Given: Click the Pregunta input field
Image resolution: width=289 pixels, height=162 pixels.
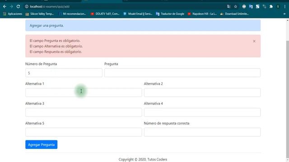Looking at the screenshot, I should tap(182, 73).
